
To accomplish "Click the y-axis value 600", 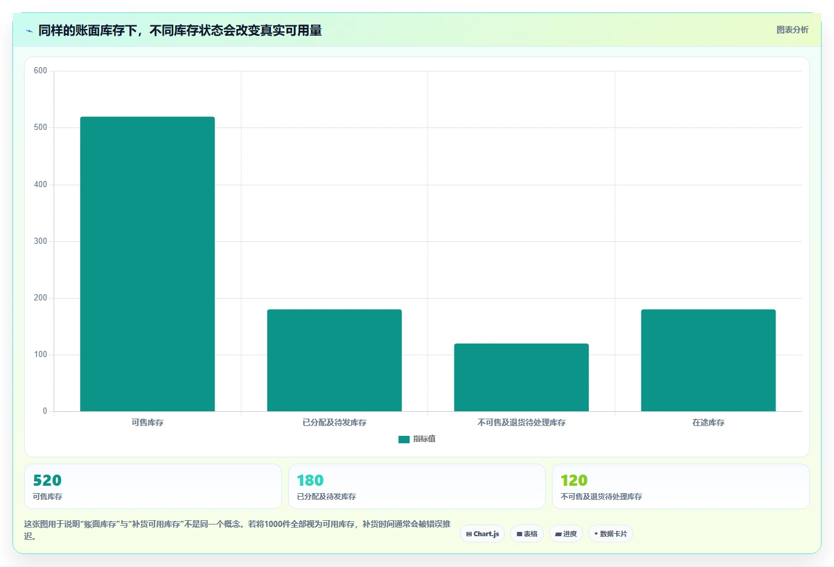I will pos(41,71).
